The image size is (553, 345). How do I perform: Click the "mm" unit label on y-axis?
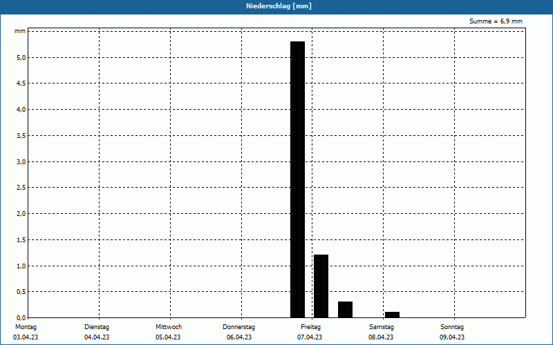click(20, 31)
